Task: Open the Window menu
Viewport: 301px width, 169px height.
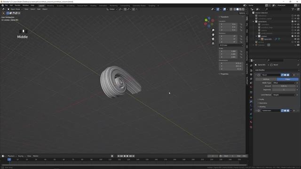Action: click(25, 5)
